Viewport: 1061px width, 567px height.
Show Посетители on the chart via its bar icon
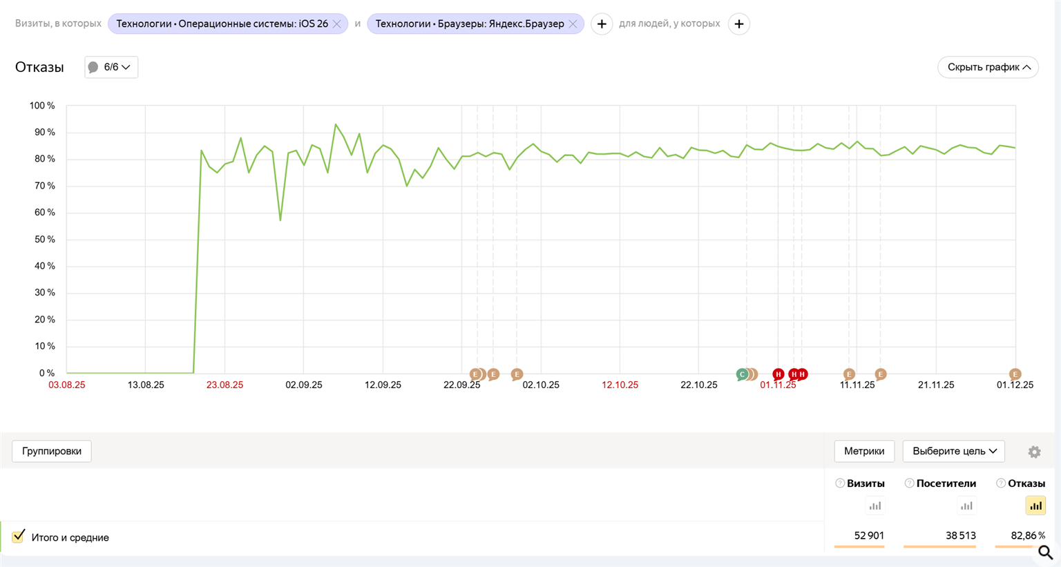[966, 506]
